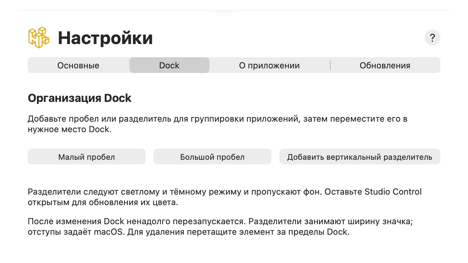Click Добавить вертикальный разделитель button
Image resolution: width=468 pixels, height=263 pixels.
360,157
